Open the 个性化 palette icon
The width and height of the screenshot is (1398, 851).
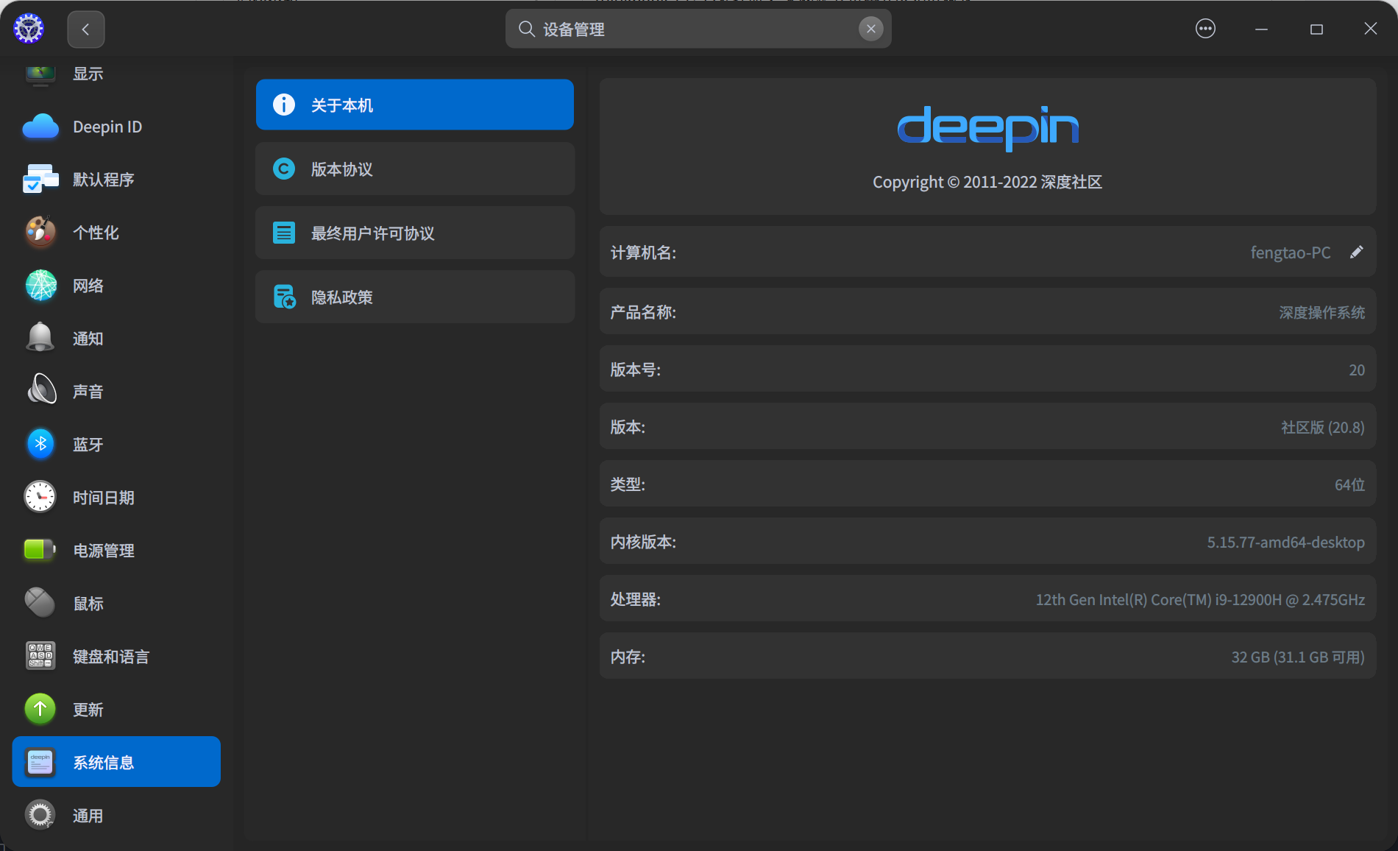pyautogui.click(x=40, y=233)
